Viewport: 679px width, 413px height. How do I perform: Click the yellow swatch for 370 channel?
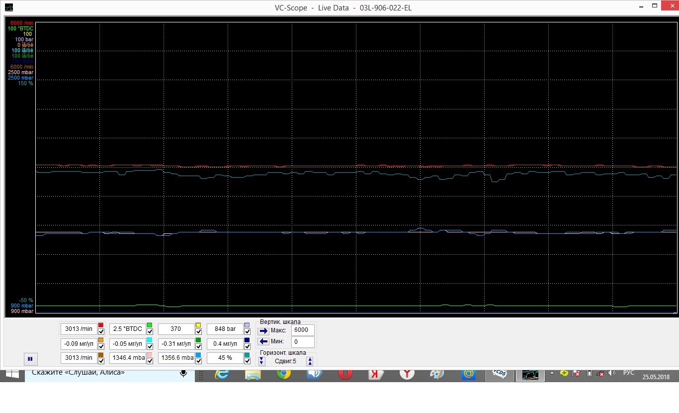(198, 325)
